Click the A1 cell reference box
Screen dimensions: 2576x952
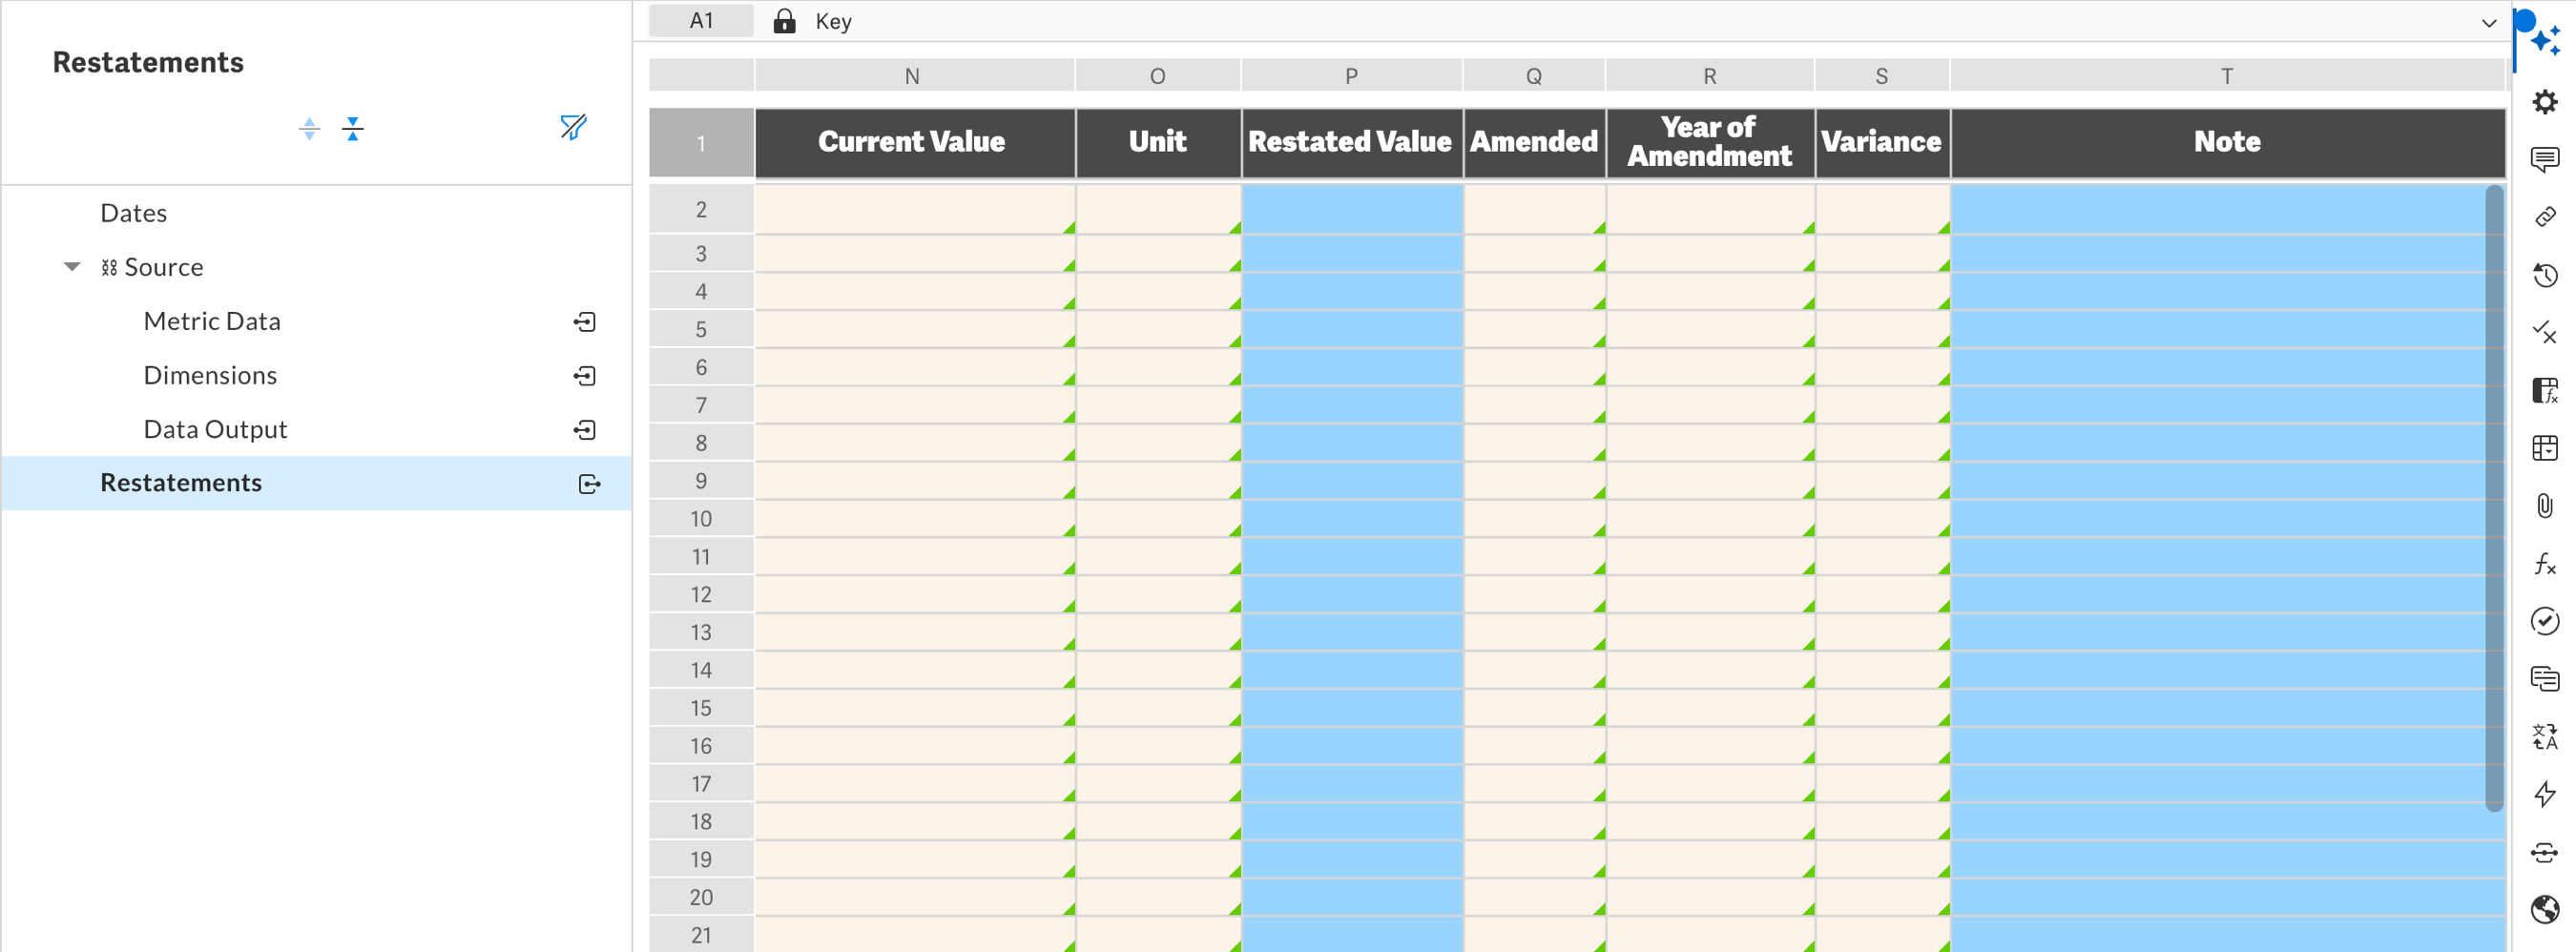(701, 21)
